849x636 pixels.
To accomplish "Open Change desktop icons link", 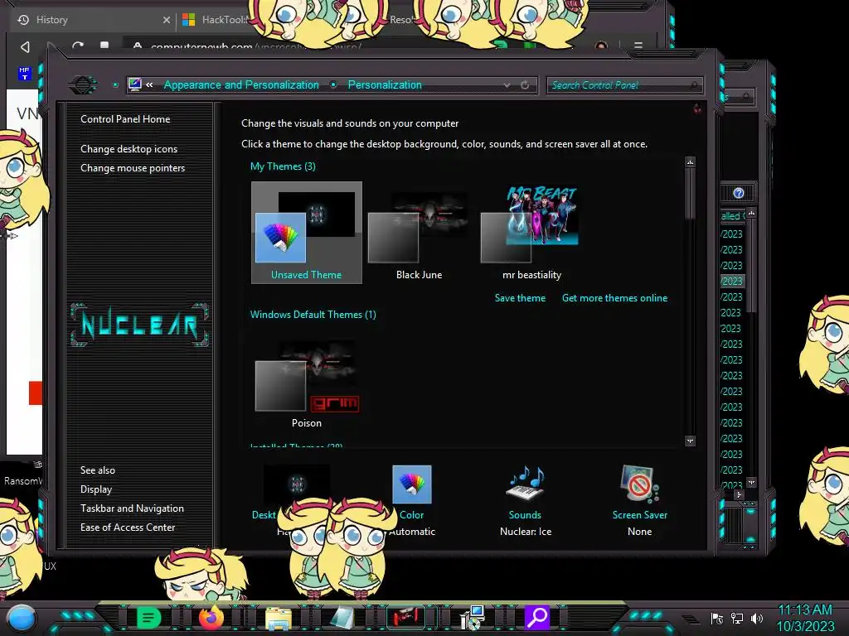I will pyautogui.click(x=129, y=149).
